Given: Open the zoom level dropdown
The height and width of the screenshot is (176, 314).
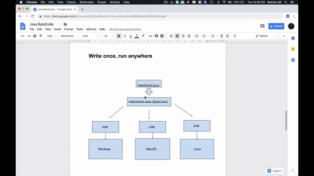Looking at the screenshot, I should point(52,36).
